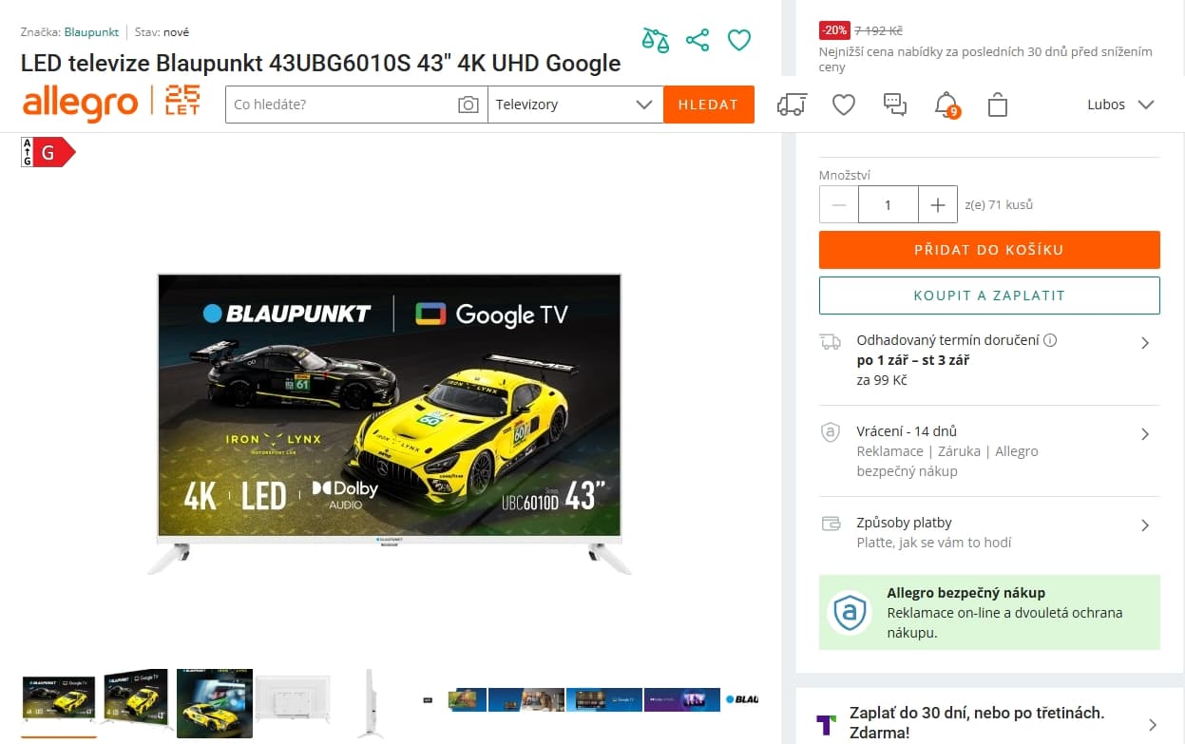Expand the 'Zaplať do 30 dní' offer
The height and width of the screenshot is (744, 1185).
1152,724
